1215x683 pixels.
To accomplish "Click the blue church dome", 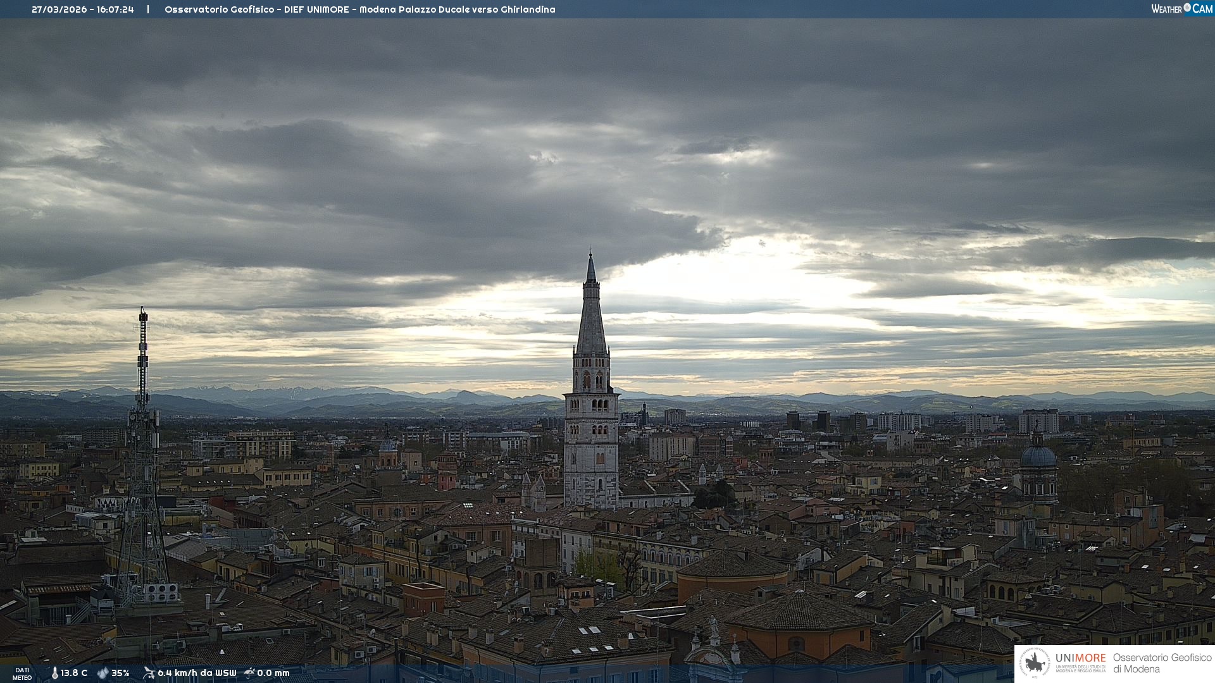I will (1038, 455).
